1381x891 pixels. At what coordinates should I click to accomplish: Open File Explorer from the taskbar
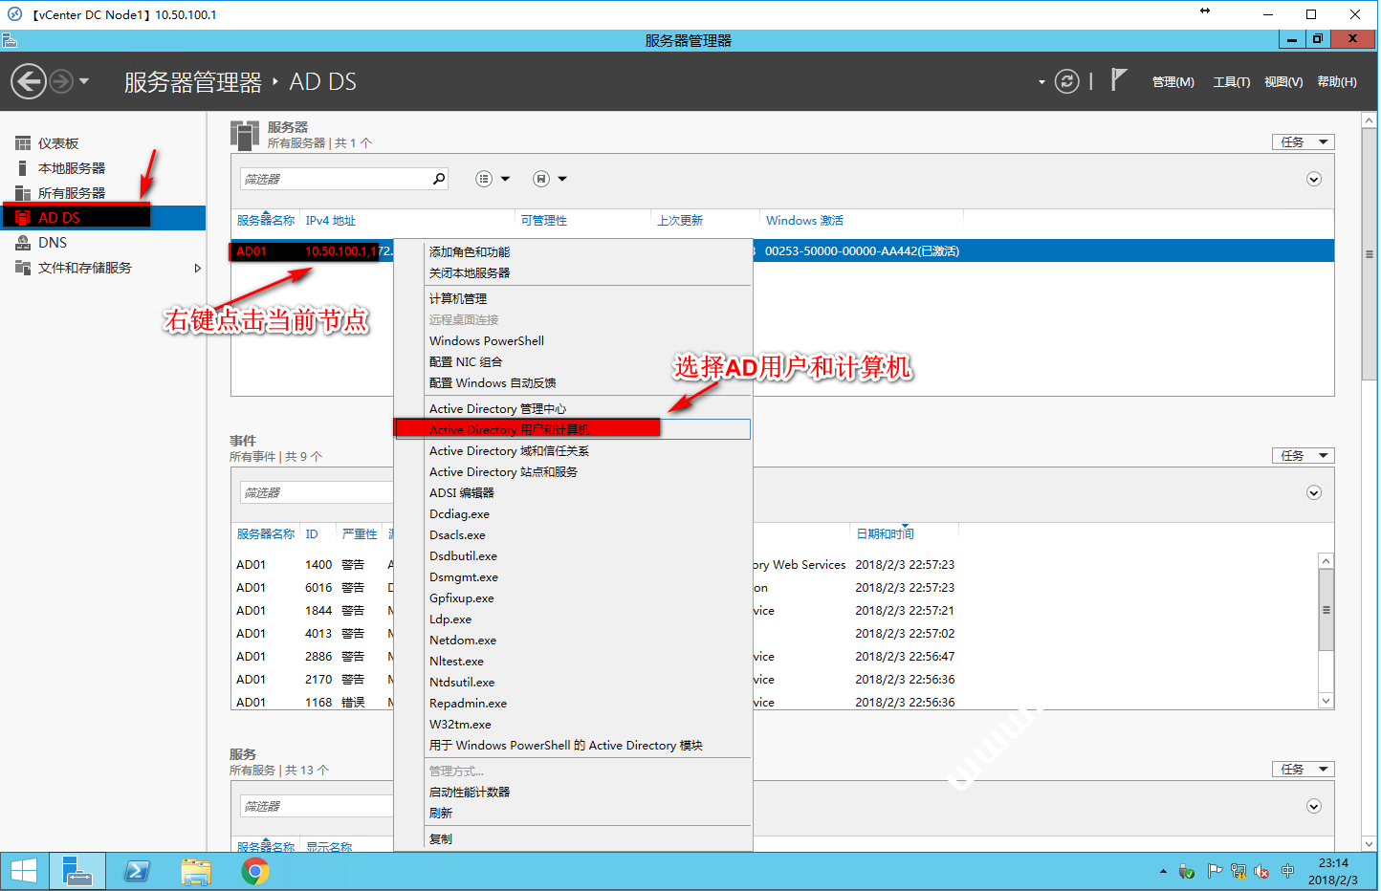click(x=196, y=871)
